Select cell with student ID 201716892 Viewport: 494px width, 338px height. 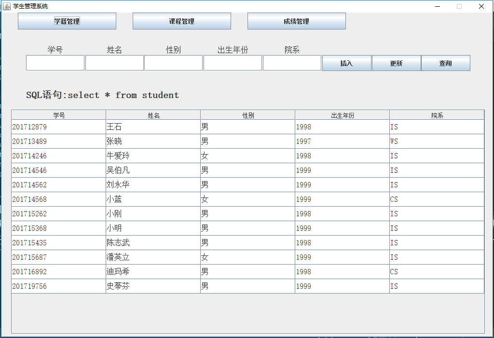(58, 272)
